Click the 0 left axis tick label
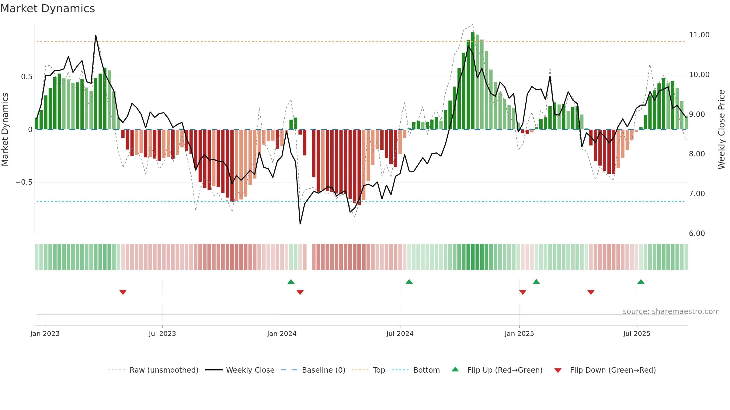This screenshot has width=730, height=410. [30, 130]
